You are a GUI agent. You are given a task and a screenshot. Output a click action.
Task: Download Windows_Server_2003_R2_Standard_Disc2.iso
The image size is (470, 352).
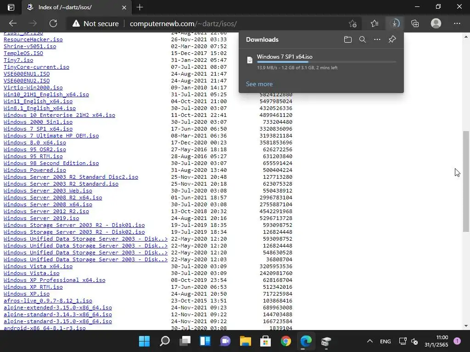[71, 177]
